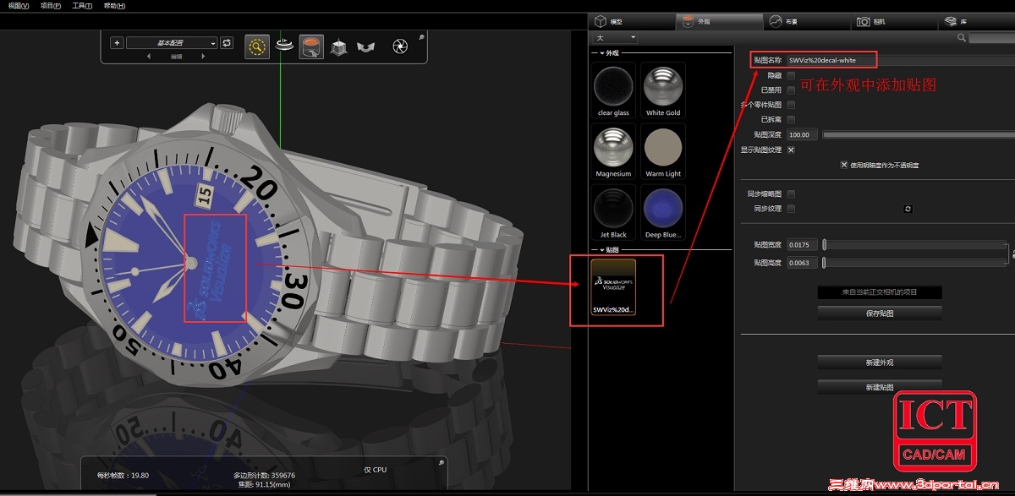This screenshot has height=496, width=1015.
Task: Open the 工具 menu
Action: coord(82,5)
